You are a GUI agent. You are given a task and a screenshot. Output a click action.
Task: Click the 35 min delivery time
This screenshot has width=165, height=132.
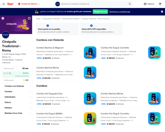pos(25,68)
